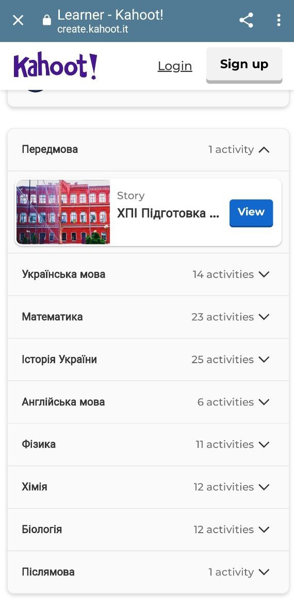Screen dimensions: 294x605
Task: Expand Українська мова section chevron
Action: (264, 274)
